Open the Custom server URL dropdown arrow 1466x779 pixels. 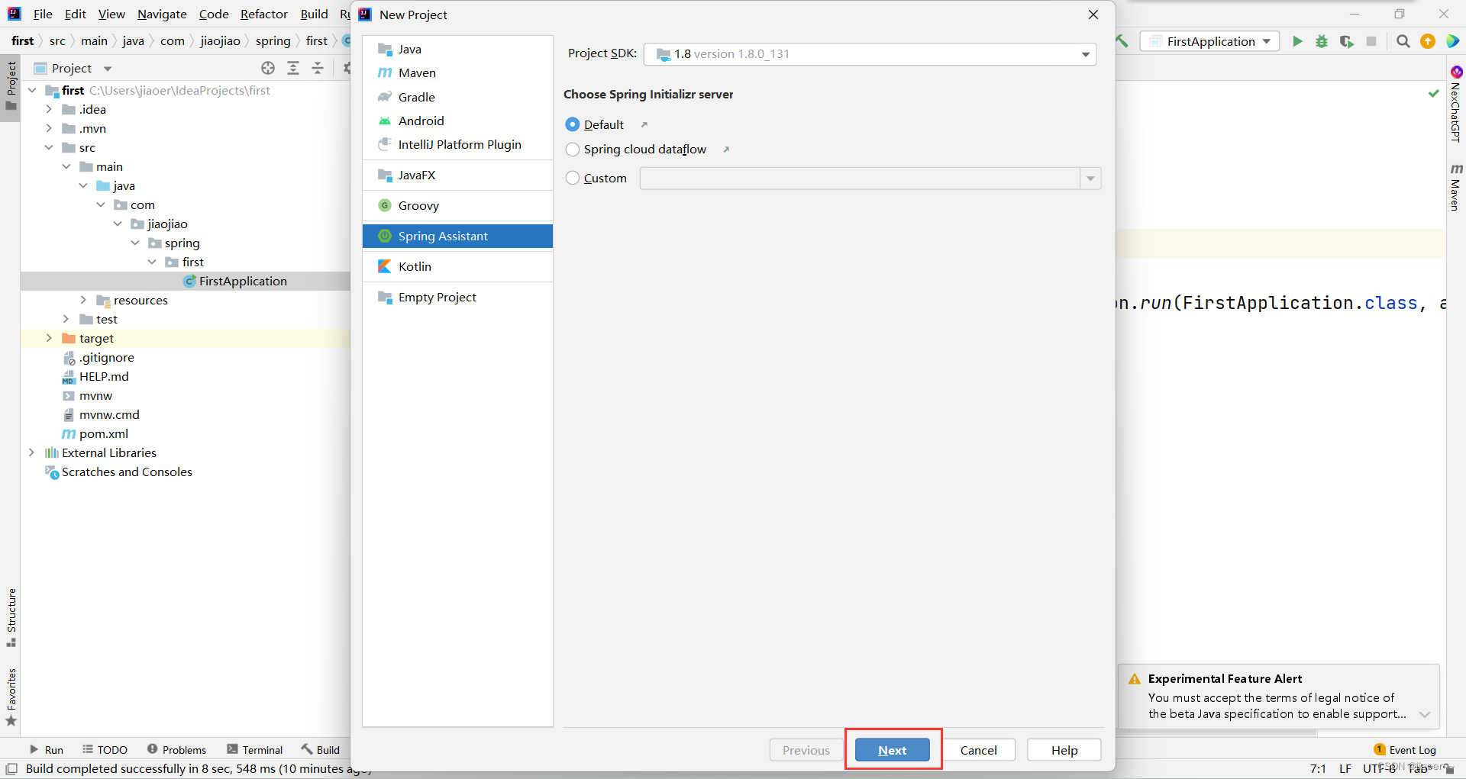1090,179
